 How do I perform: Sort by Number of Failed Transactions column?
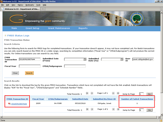pos(137,99)
